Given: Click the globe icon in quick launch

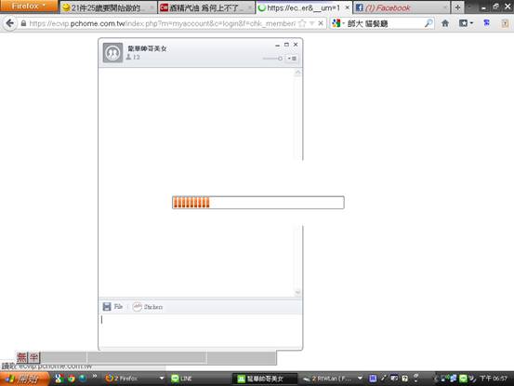Looking at the screenshot, I should click(83, 379).
